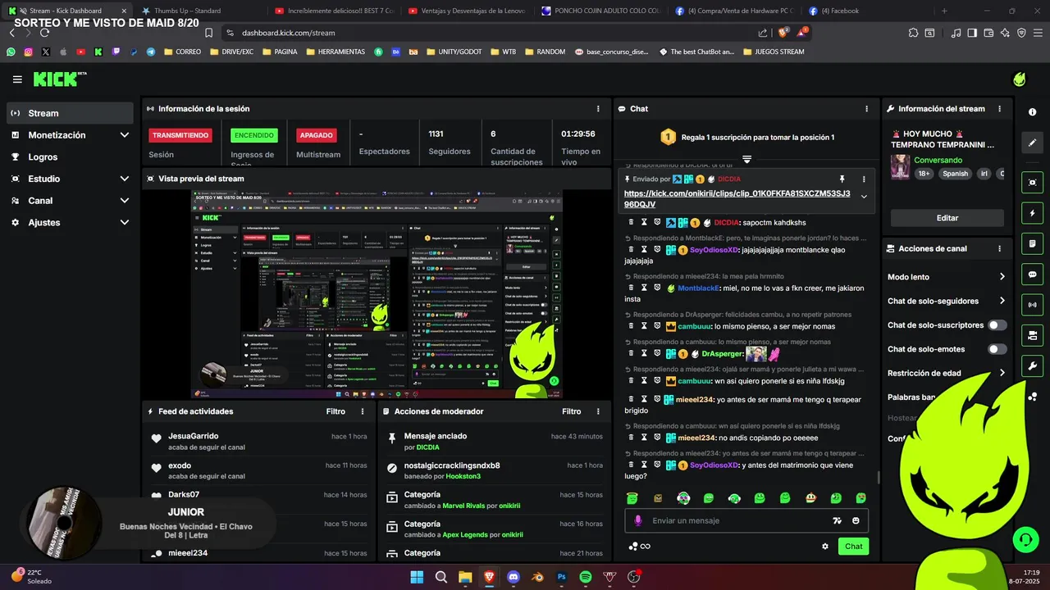The width and height of the screenshot is (1050, 590).
Task: Collapse the pinned message chevron
Action: tap(863, 197)
